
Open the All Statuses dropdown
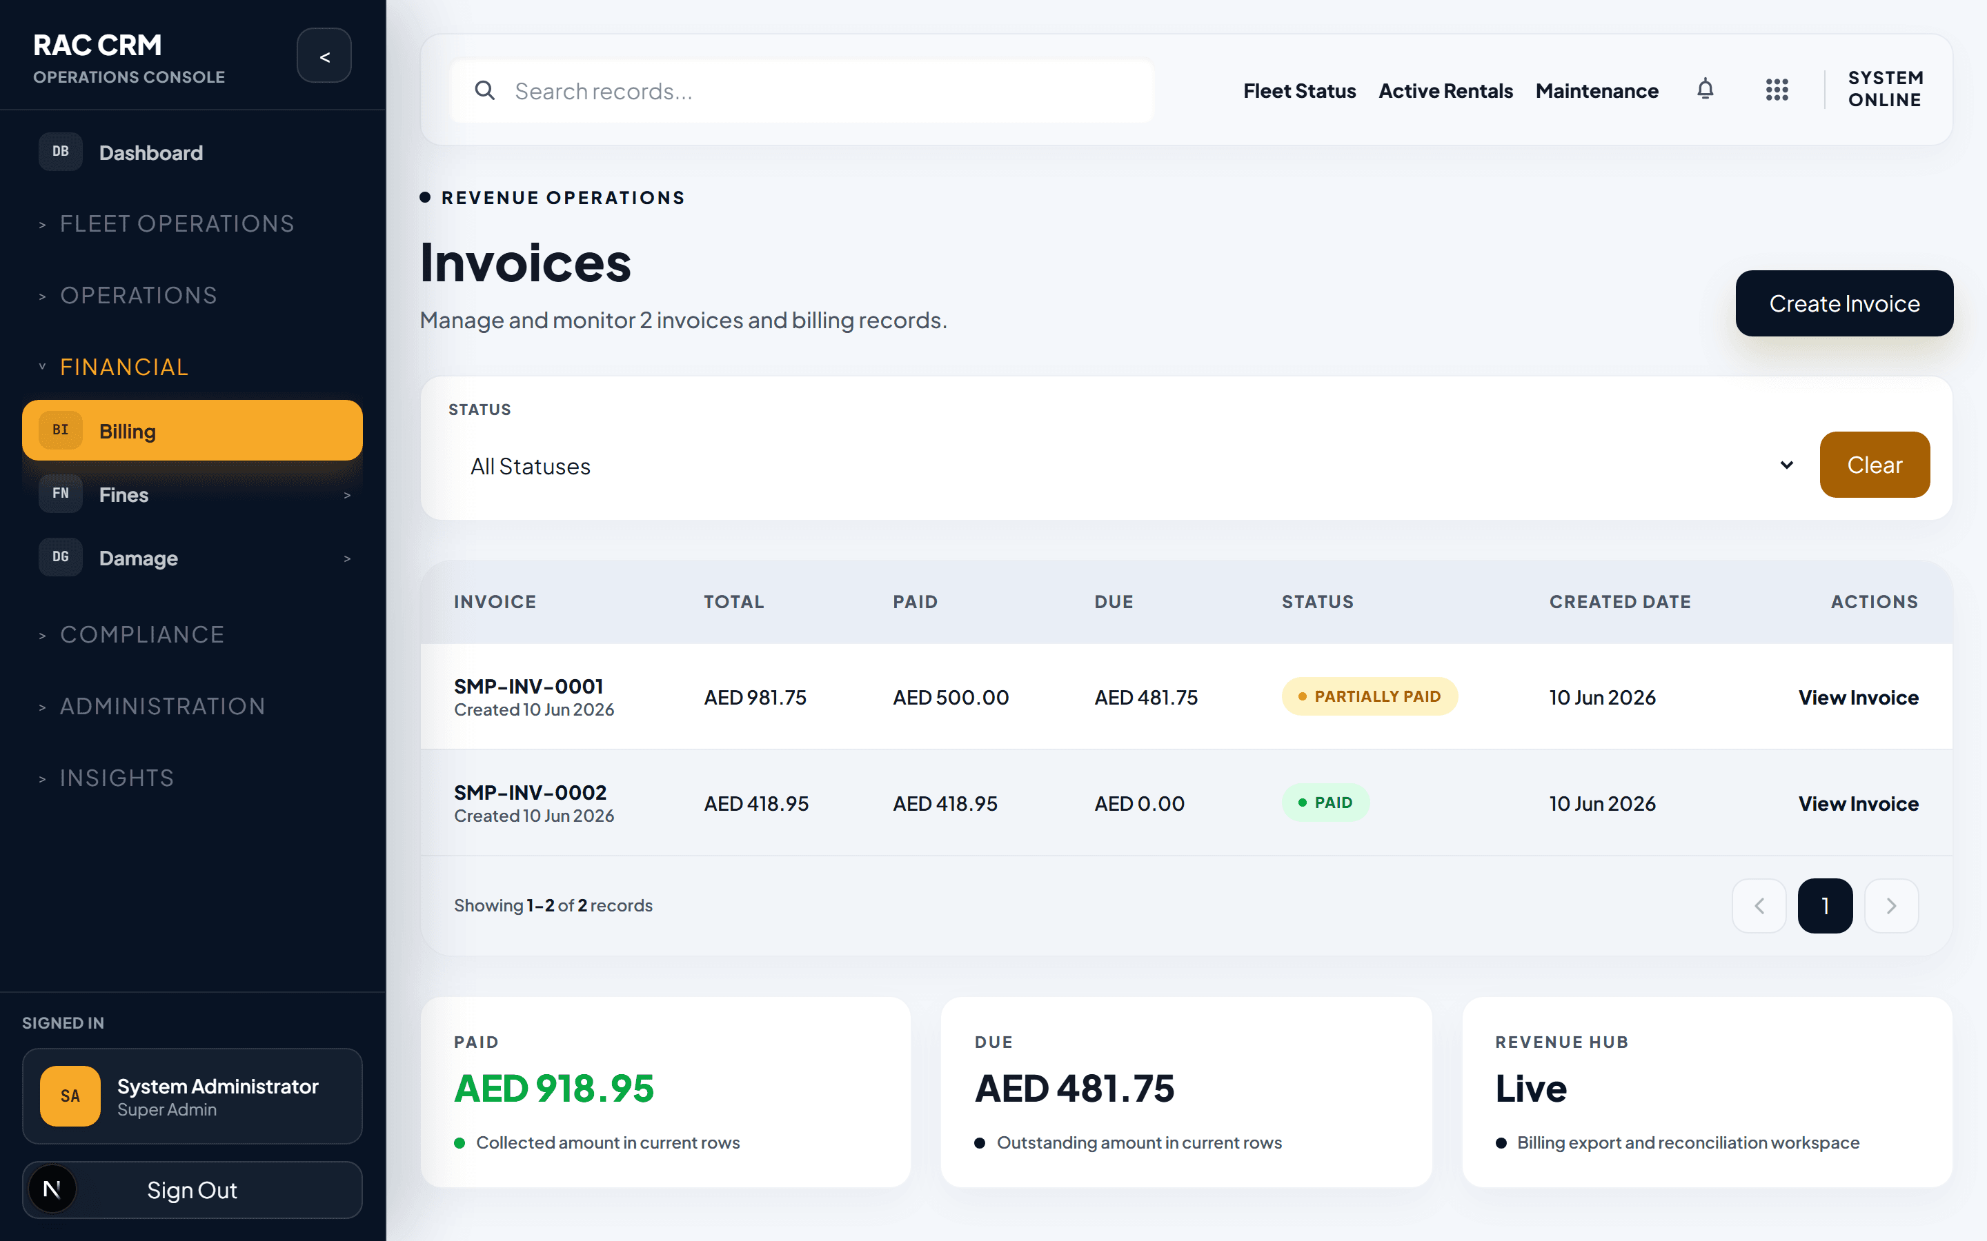tap(1127, 466)
